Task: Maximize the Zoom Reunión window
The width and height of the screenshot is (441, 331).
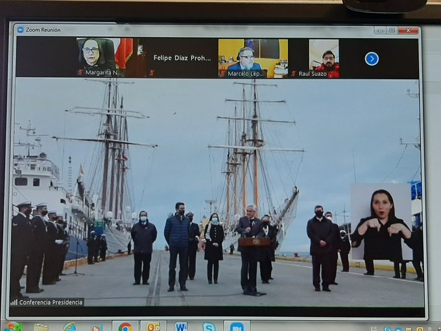Action: coord(392,30)
